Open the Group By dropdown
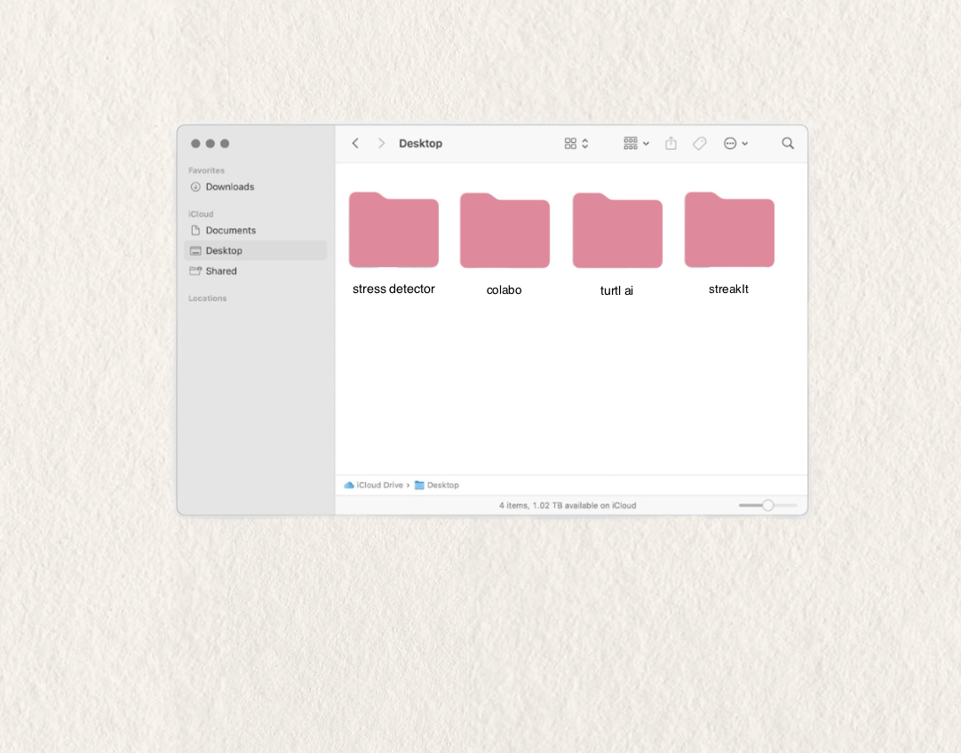Image resolution: width=961 pixels, height=753 pixels. pos(636,144)
